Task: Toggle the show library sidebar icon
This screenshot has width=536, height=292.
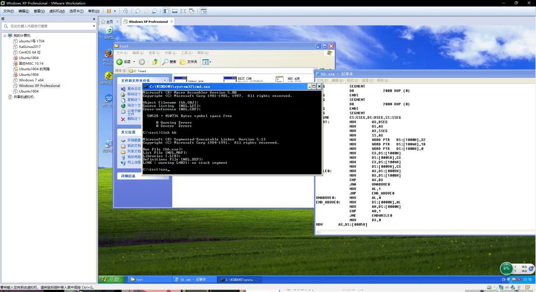Action: [167, 11]
